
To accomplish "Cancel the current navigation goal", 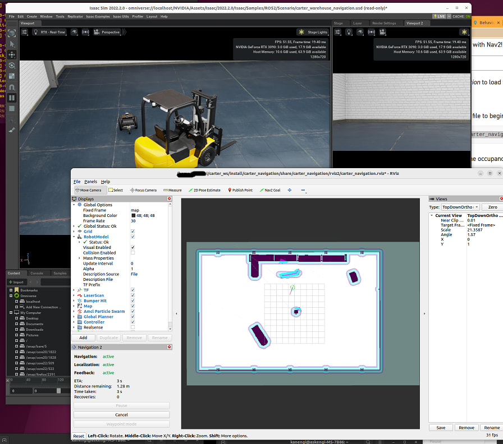I will 121,415.
